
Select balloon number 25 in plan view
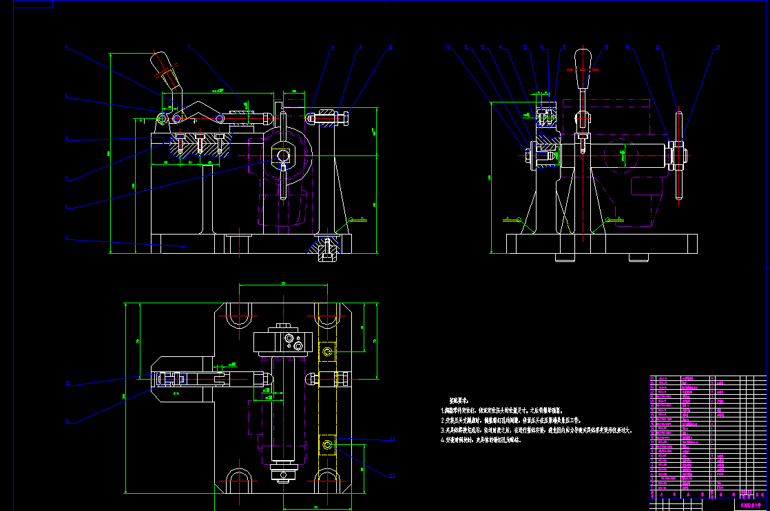[x=67, y=383]
